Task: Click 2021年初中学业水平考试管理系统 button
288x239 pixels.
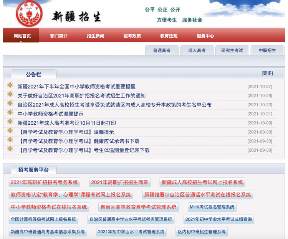Action: [x=131, y=232]
